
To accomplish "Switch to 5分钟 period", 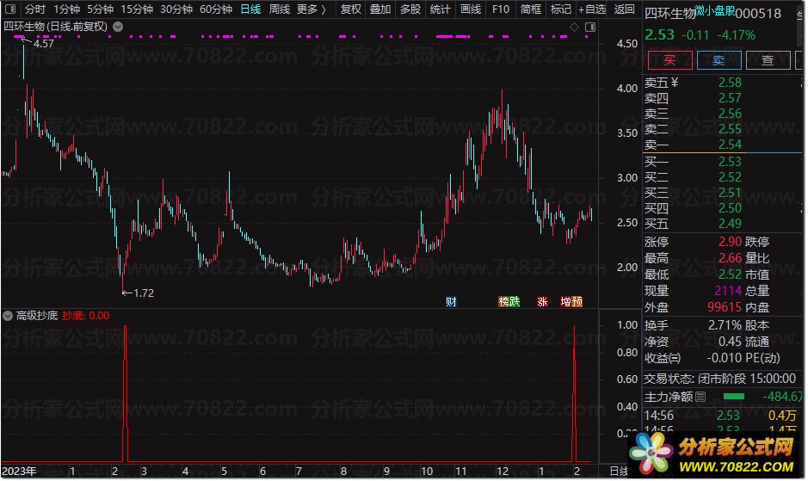I will tap(100, 9).
